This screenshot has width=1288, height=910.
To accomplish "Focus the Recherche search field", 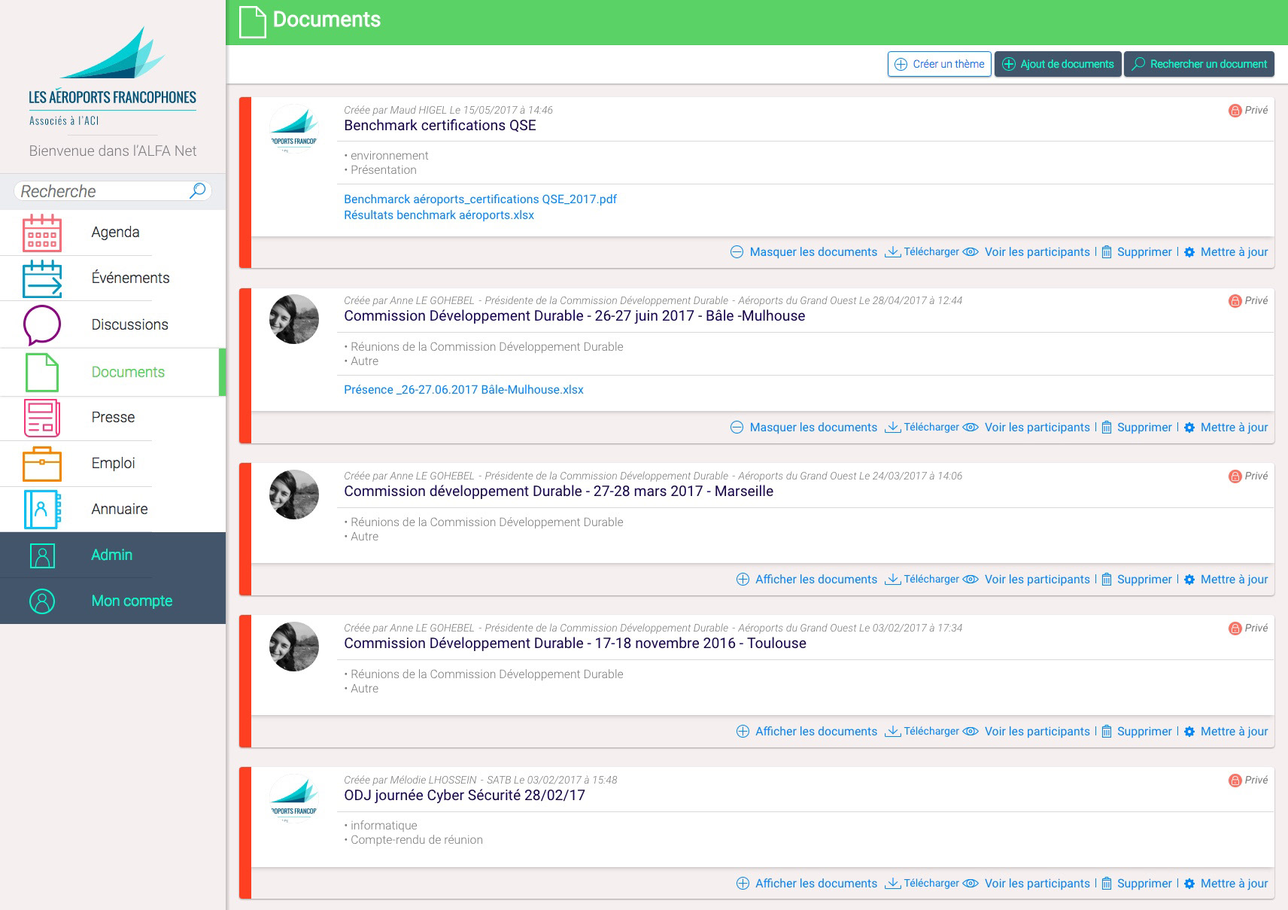I will (113, 191).
